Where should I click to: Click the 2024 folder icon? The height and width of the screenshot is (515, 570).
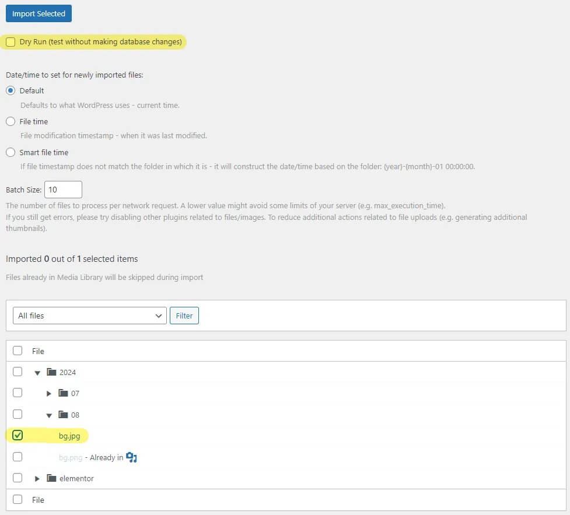tap(51, 372)
